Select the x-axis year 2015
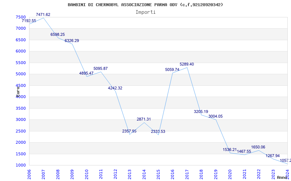 click(x=158, y=174)
